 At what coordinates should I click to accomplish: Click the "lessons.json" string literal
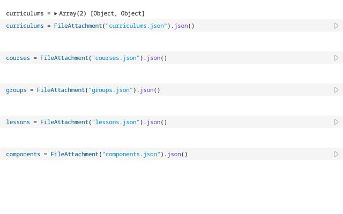click(x=116, y=122)
